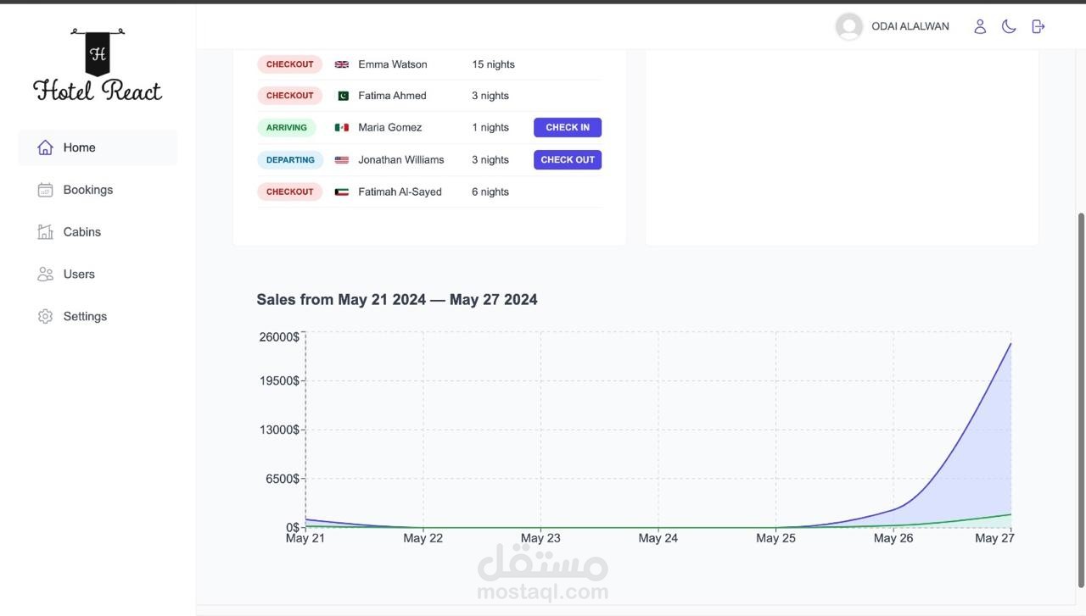This screenshot has width=1086, height=616.
Task: Click the Arriving status tag
Action: (287, 128)
